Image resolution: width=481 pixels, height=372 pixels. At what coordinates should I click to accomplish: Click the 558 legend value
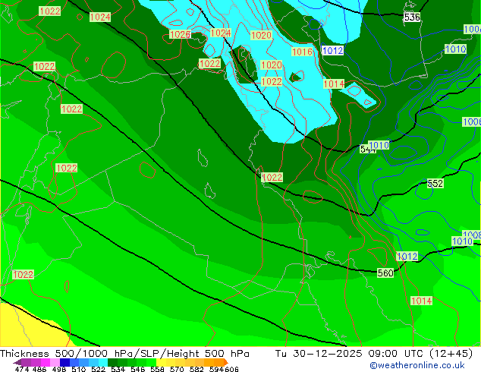(157, 369)
